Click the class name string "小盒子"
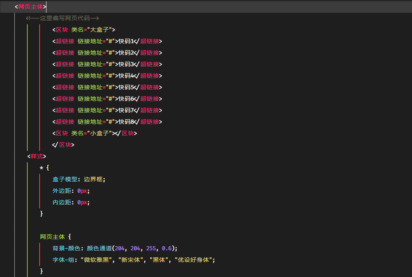412x277 pixels. pyautogui.click(x=100, y=134)
